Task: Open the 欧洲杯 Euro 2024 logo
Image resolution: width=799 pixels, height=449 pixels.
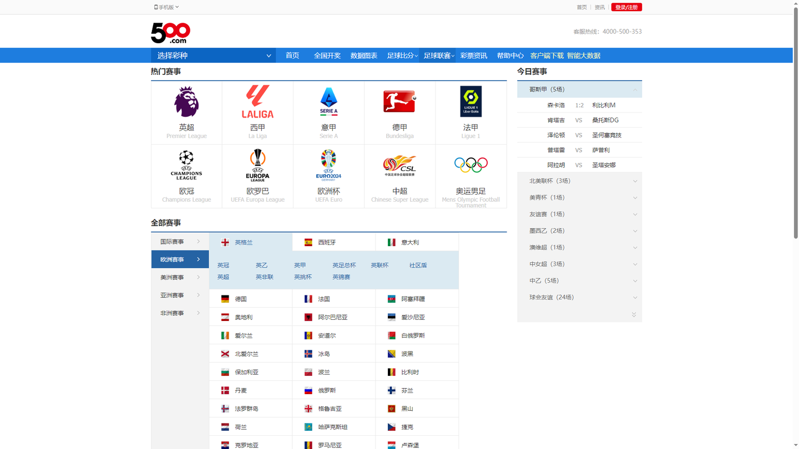Action: click(328, 165)
